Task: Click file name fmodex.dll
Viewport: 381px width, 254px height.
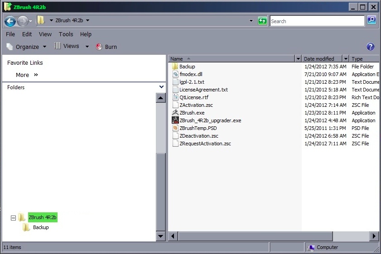Action: [x=191, y=74]
